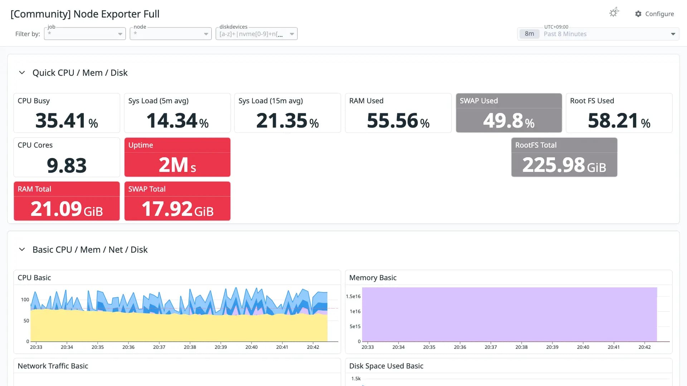Select the RAM Total red widget
This screenshot has height=386, width=687.
click(x=67, y=201)
